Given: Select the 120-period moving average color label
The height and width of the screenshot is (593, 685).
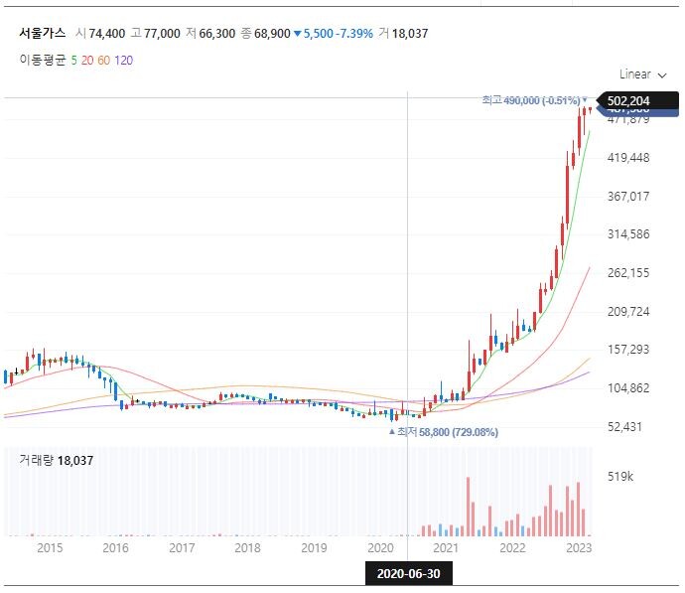Looking at the screenshot, I should [x=123, y=61].
